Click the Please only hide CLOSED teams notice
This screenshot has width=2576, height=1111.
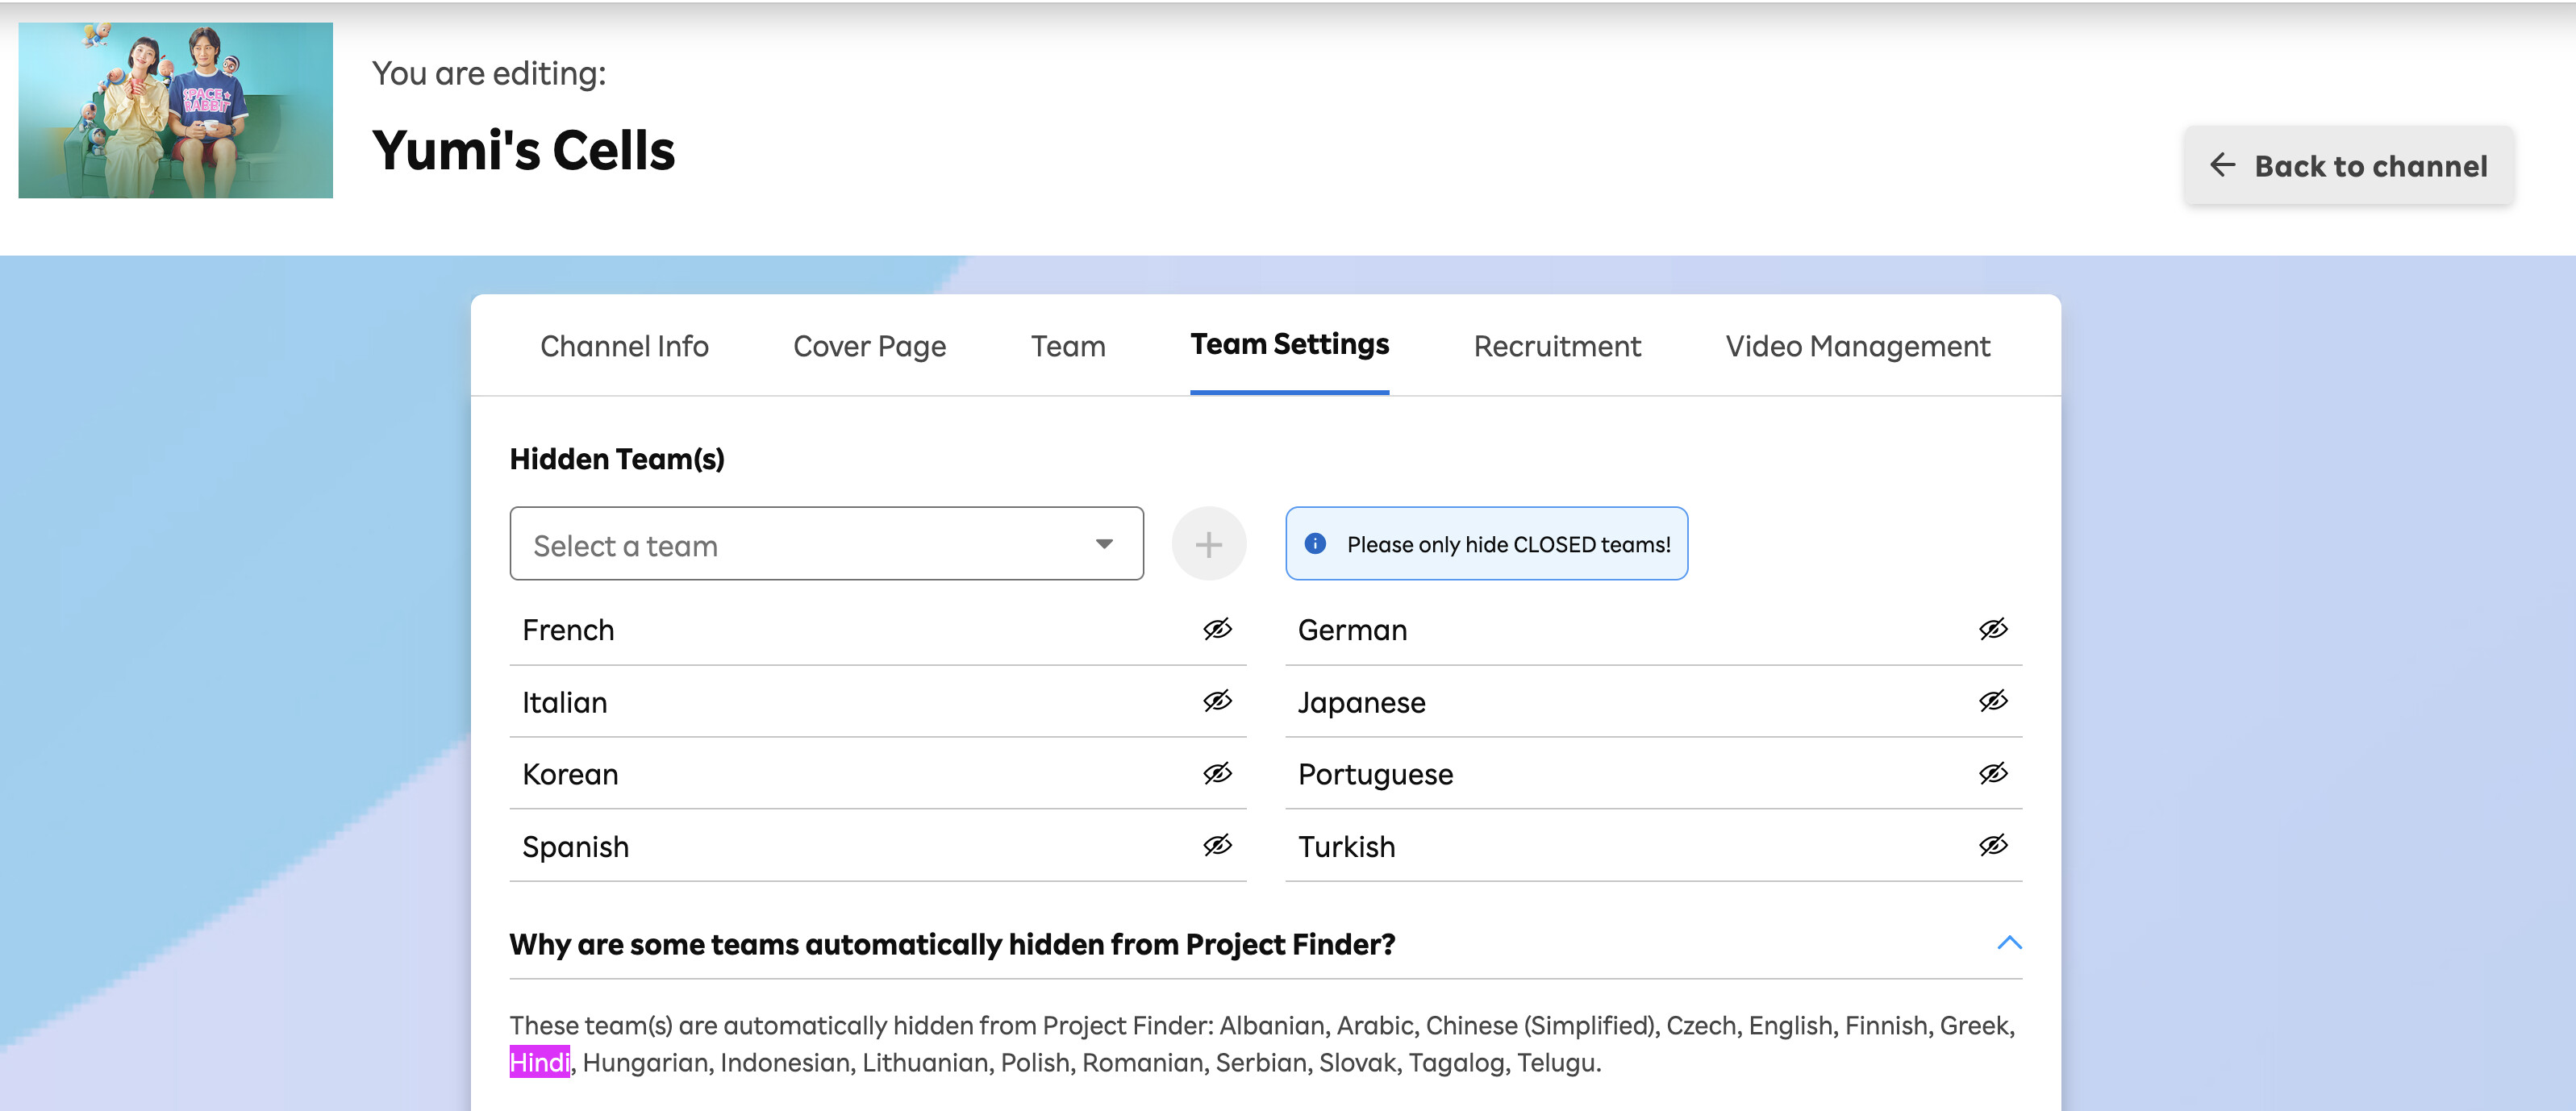pyautogui.click(x=1486, y=543)
